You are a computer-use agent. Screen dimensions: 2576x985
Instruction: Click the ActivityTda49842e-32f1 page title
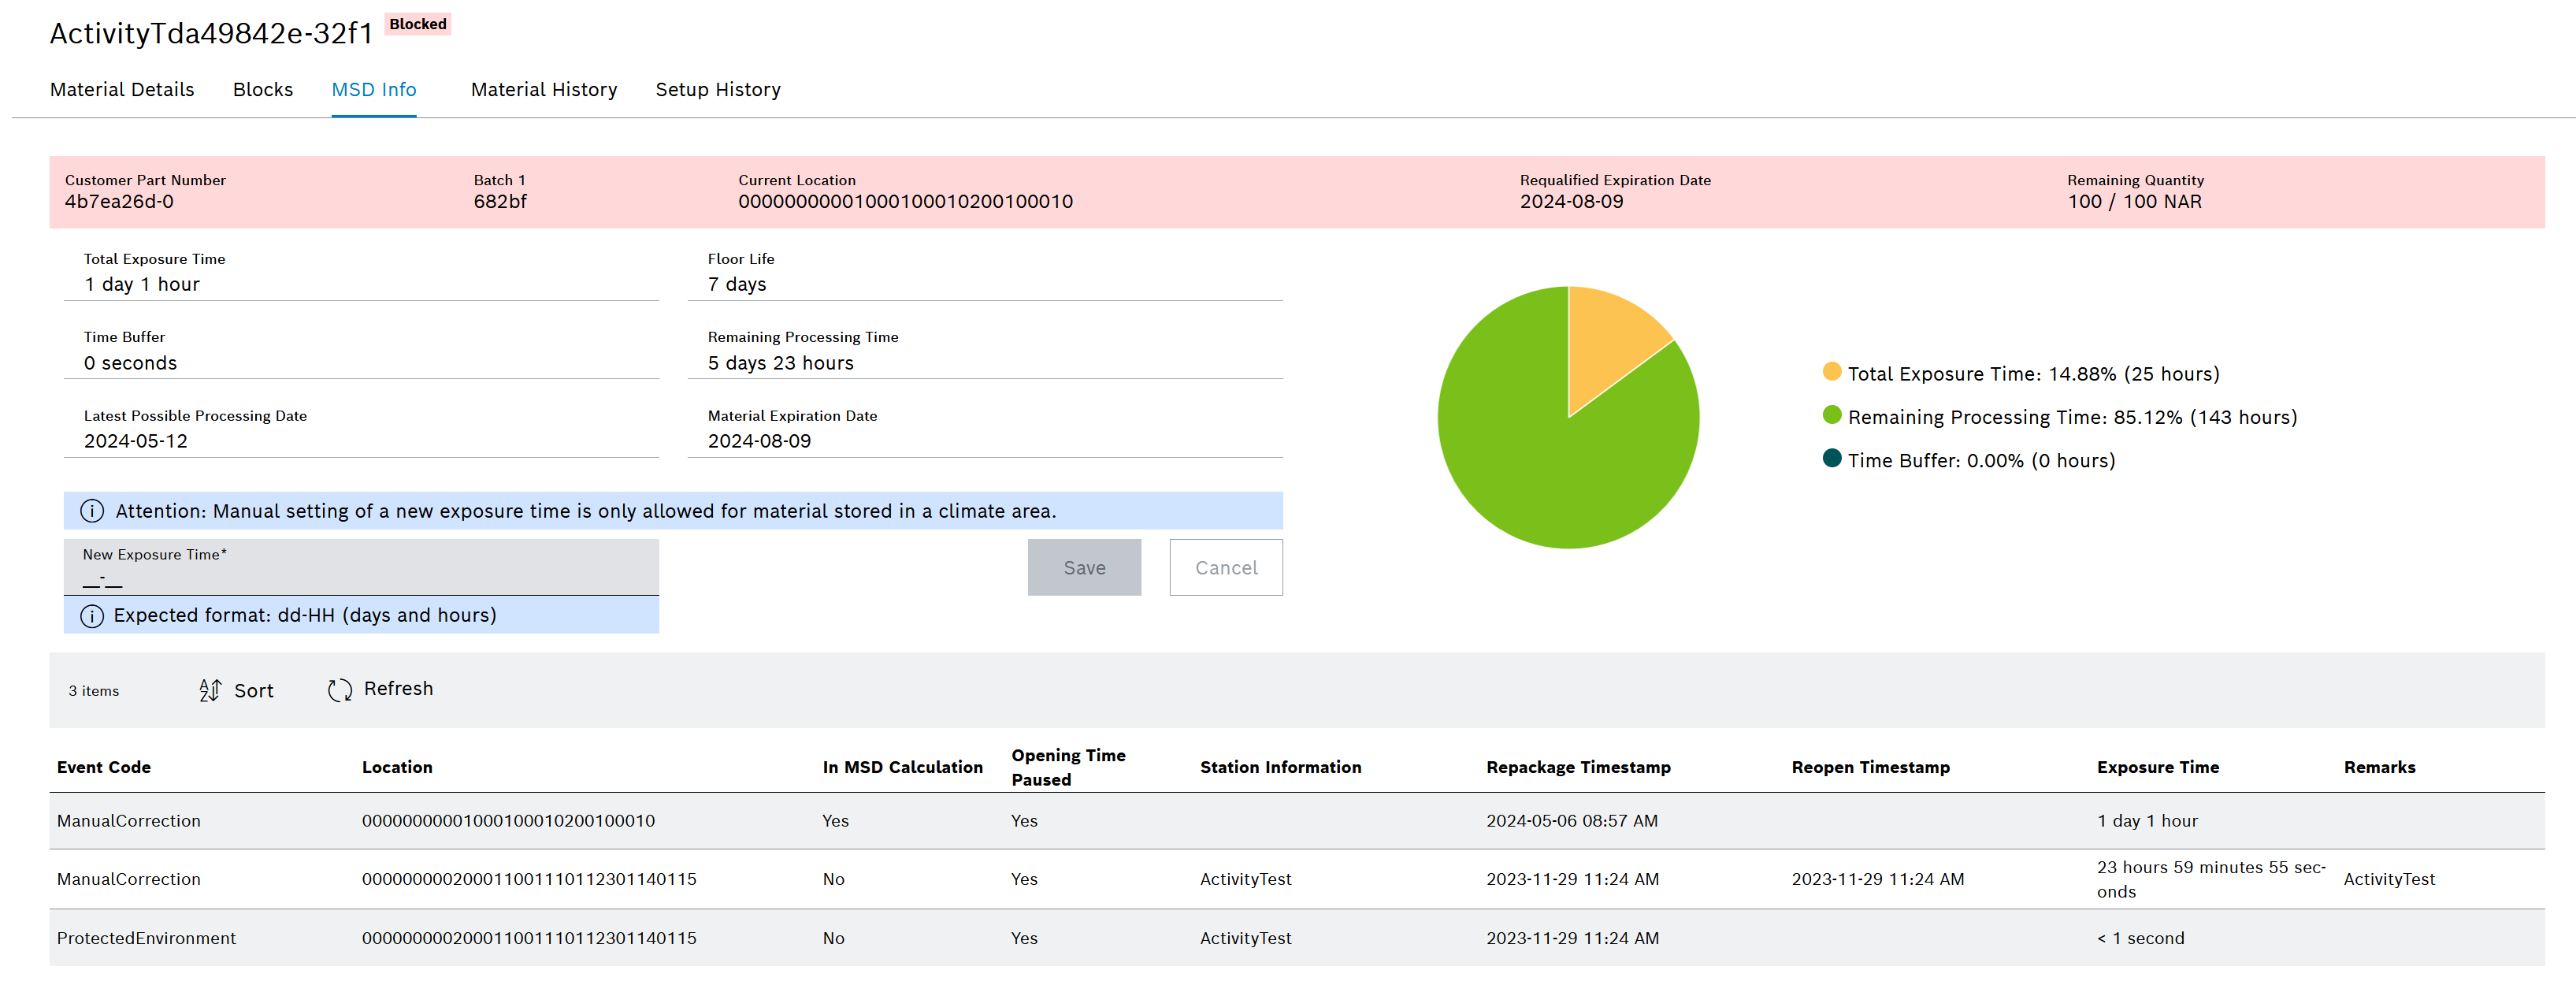coord(211,34)
